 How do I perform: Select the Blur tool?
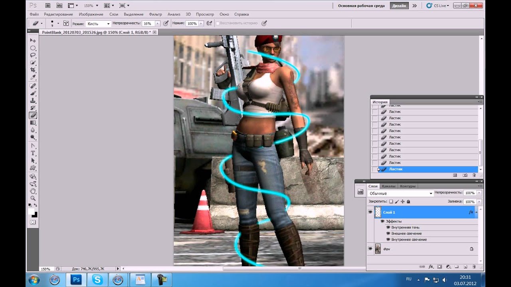(33, 130)
